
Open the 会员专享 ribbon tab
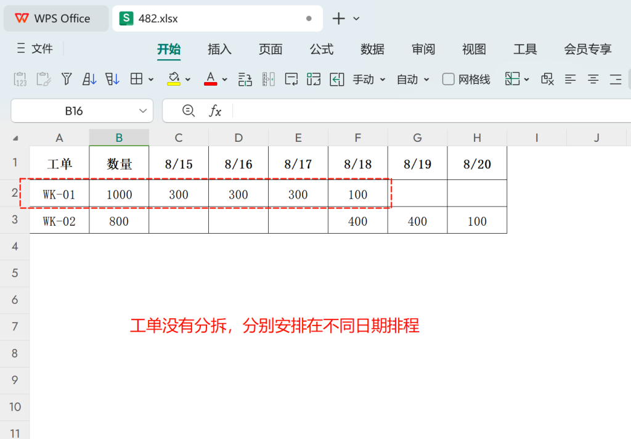tap(587, 49)
